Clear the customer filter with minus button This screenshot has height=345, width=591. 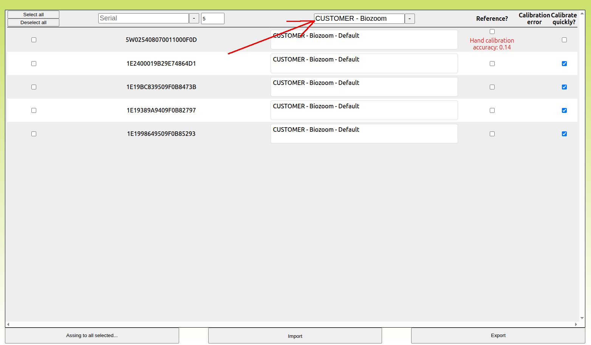[410, 18]
